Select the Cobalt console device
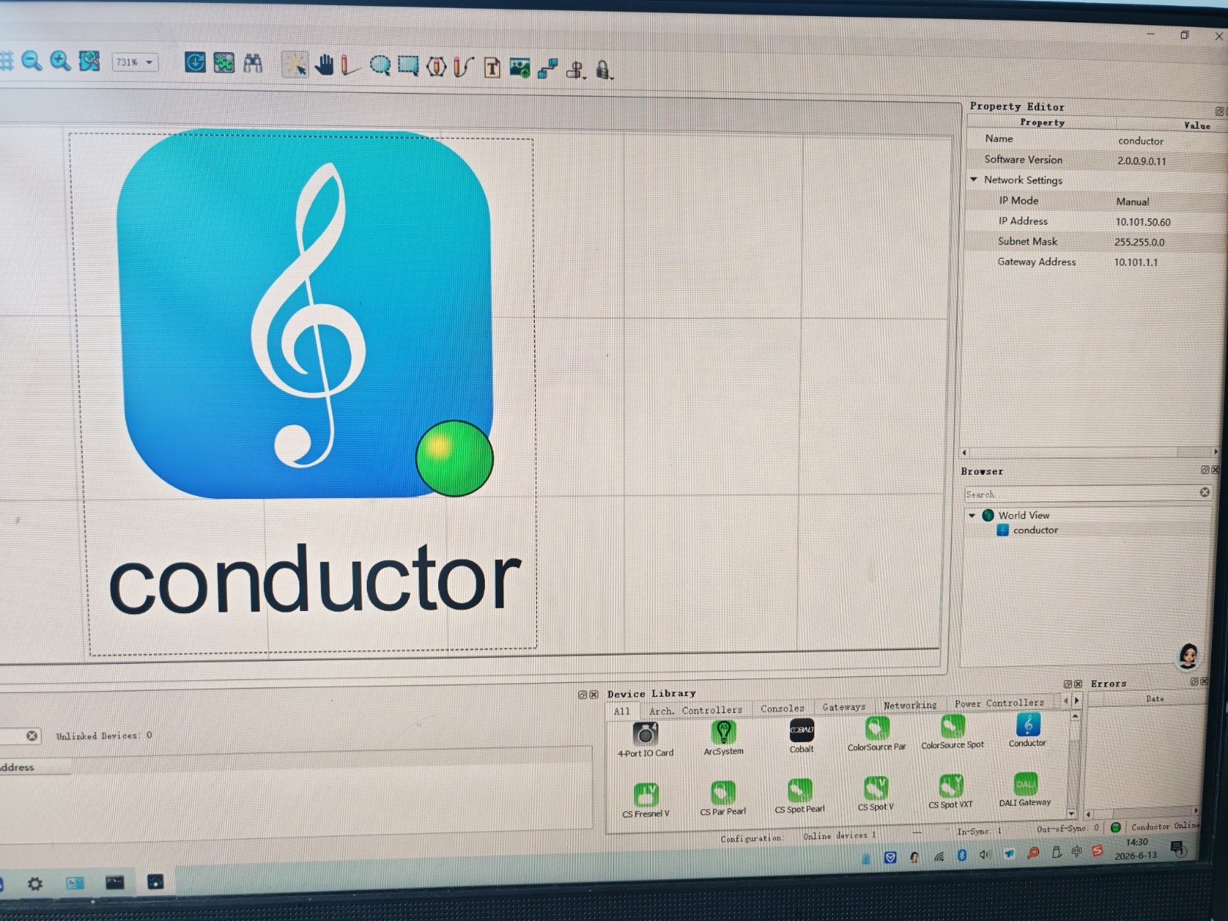 pos(801,736)
